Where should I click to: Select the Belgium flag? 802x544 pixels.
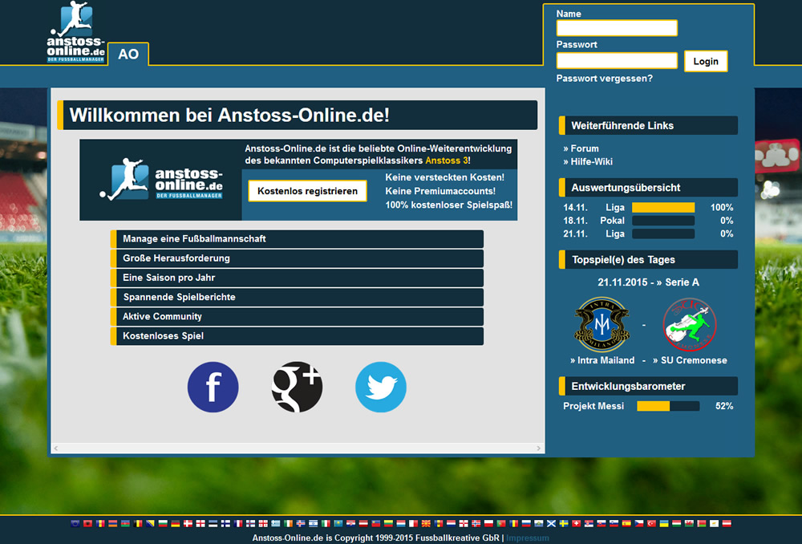[x=138, y=523]
